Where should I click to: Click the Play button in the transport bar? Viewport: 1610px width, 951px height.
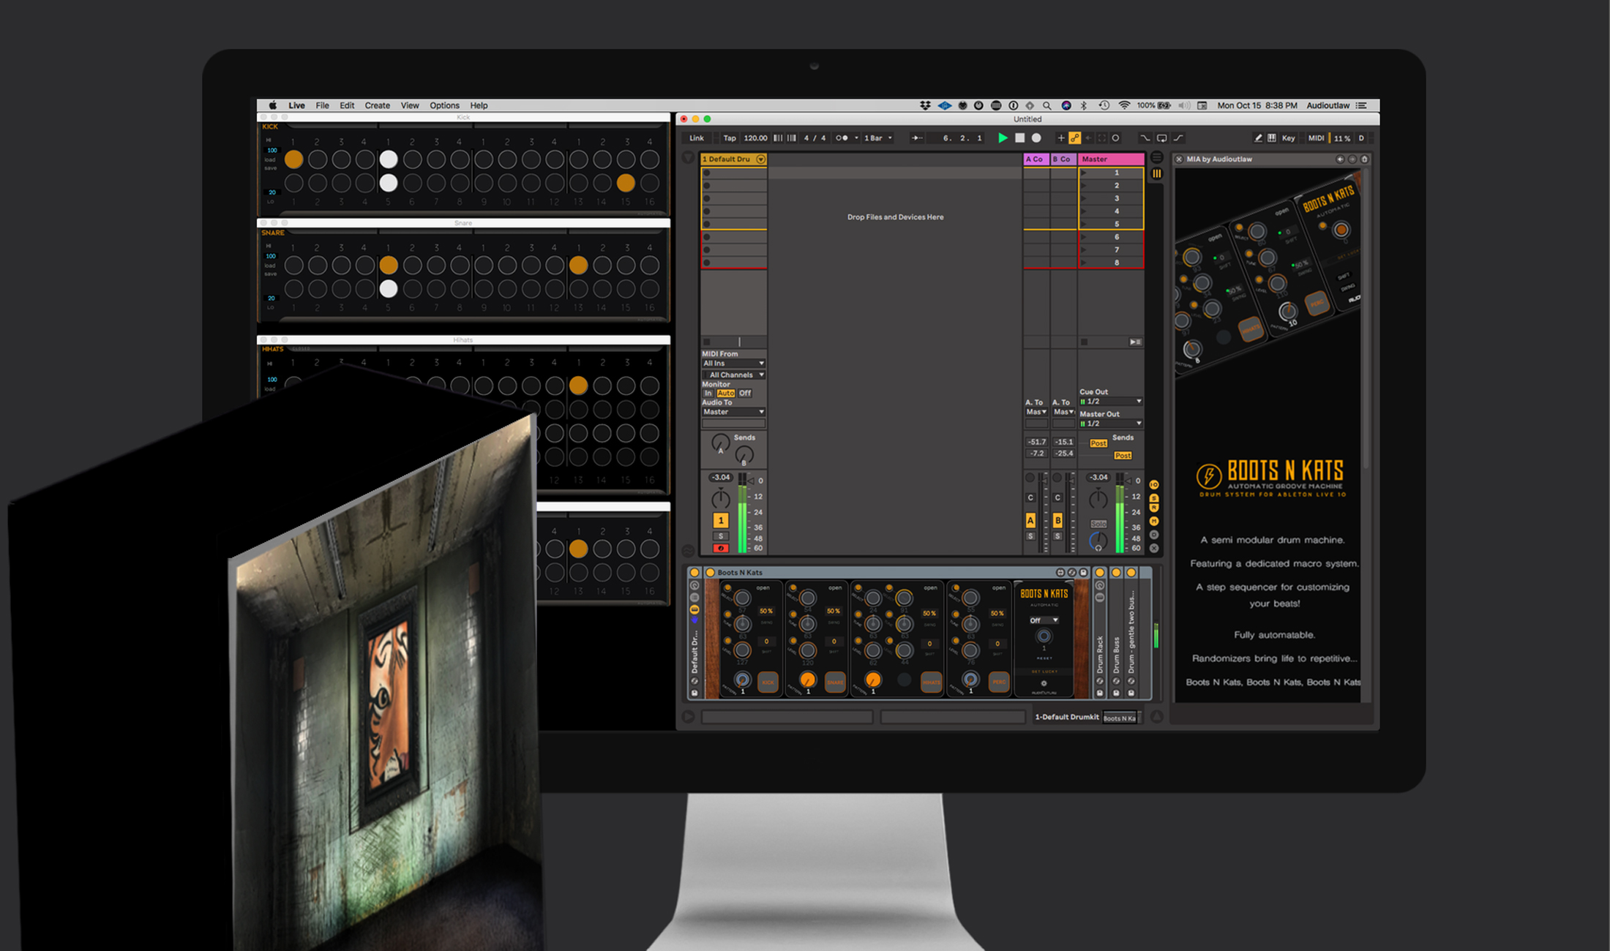1003,138
